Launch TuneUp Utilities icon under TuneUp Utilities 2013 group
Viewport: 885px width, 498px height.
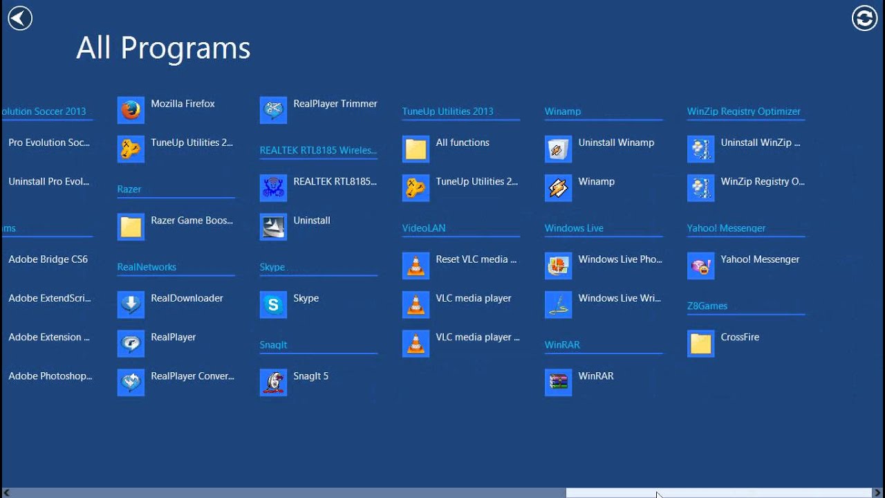[x=416, y=187]
